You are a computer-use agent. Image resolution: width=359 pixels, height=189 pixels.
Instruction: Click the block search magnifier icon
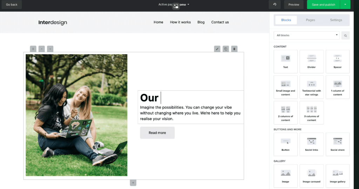[x=345, y=35]
